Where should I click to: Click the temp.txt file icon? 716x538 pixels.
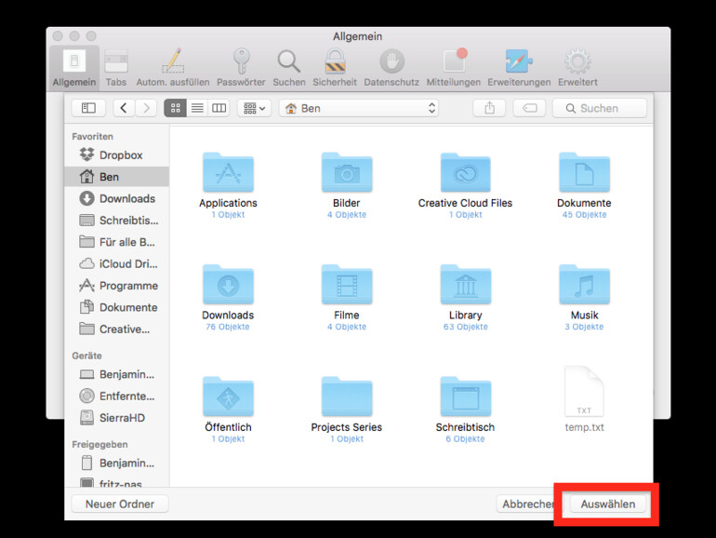pos(585,392)
